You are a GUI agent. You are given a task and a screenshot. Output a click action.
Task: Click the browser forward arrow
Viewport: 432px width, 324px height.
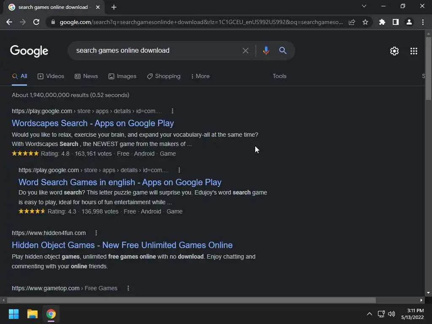23,22
